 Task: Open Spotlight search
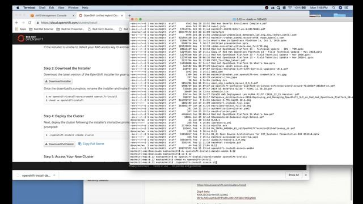pos(334,7)
